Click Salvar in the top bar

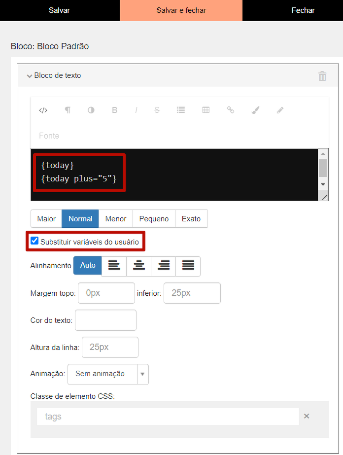[59, 10]
